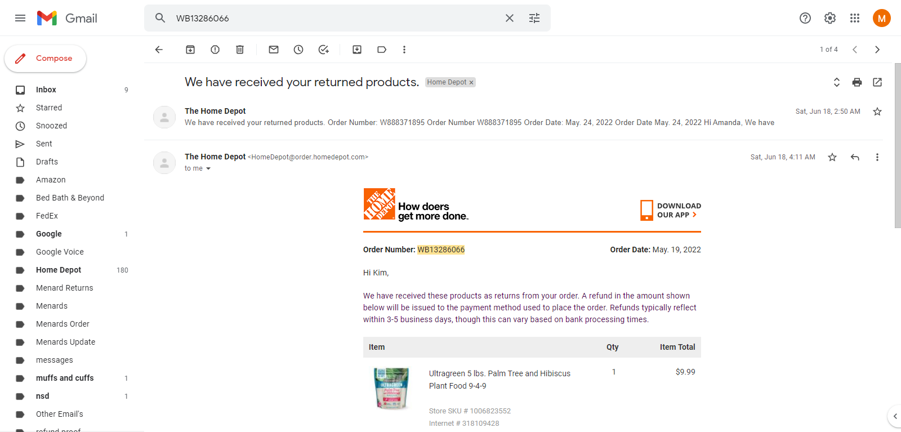Reply using the arrow icon
The height and width of the screenshot is (432, 901).
[855, 157]
